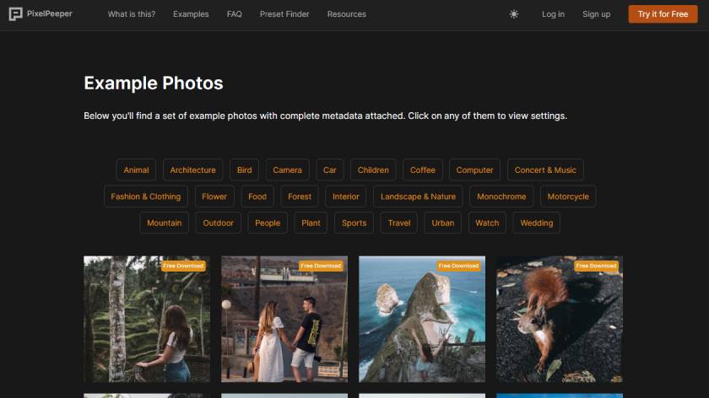Toggle the light/dark theme sun icon

point(514,14)
